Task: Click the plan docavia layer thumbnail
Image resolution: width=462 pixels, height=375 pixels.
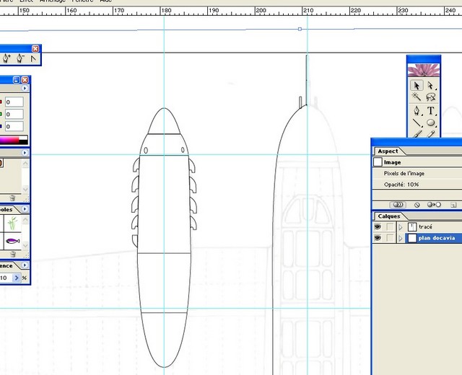Action: coord(412,238)
